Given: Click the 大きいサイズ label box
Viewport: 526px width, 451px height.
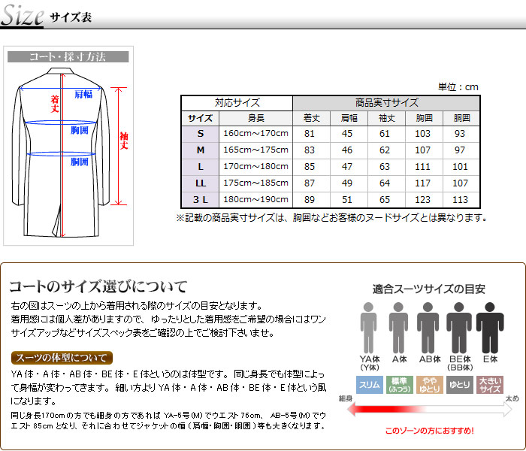Looking at the screenshot, I should [490, 385].
